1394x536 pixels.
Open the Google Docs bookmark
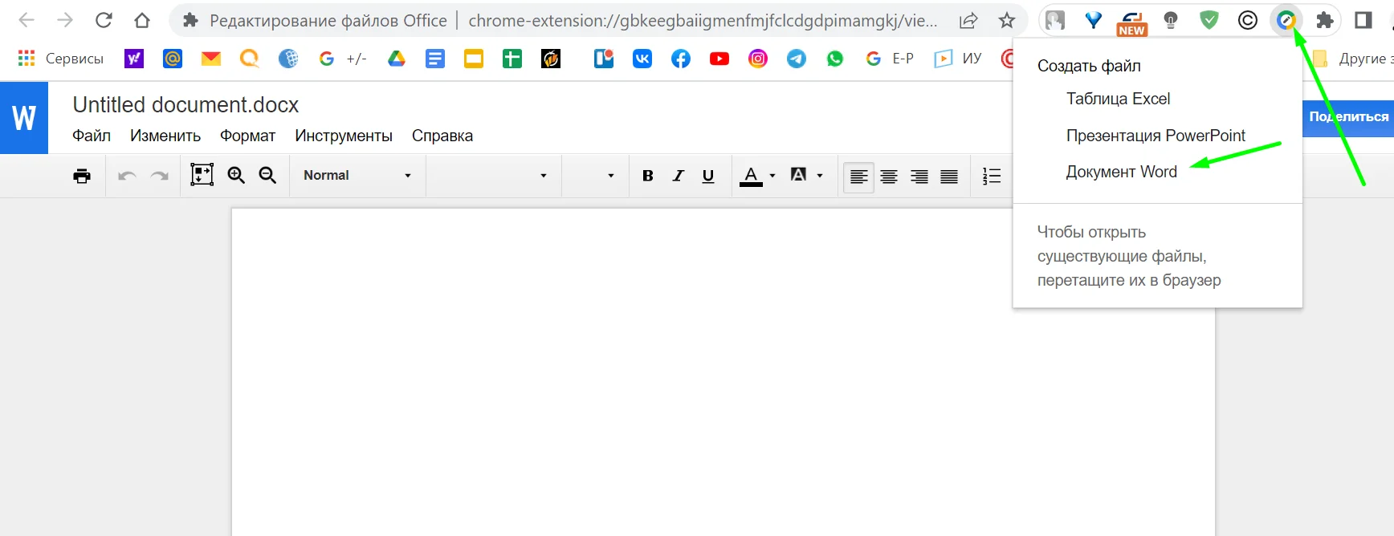click(435, 59)
